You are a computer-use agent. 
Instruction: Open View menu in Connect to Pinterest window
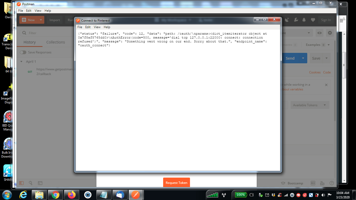click(97, 27)
